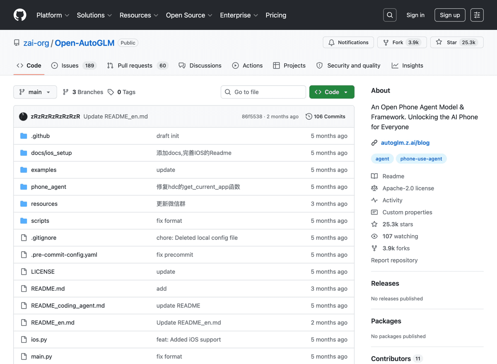
Task: Open the Pricing page
Action: [x=276, y=15]
